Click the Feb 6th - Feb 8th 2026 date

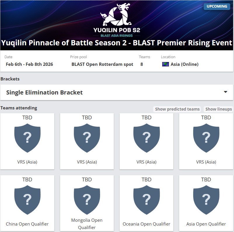(29, 64)
